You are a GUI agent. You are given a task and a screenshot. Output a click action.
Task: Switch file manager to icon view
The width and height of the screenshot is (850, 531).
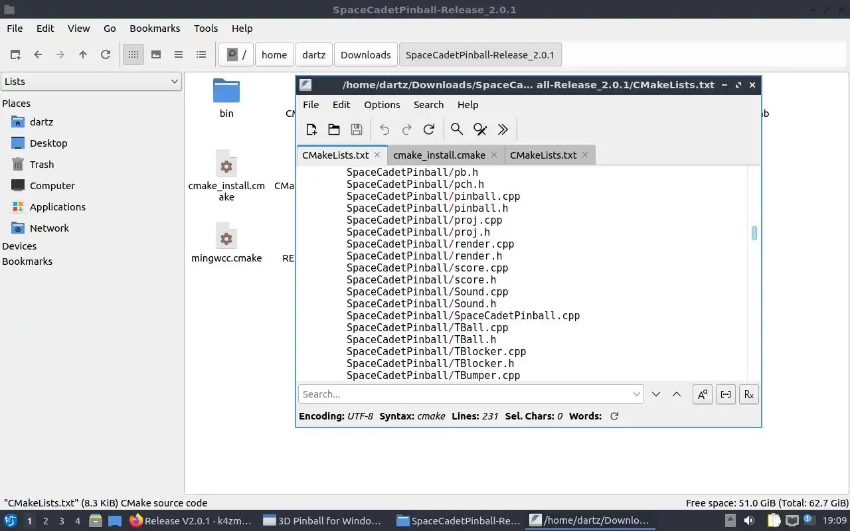pos(133,55)
